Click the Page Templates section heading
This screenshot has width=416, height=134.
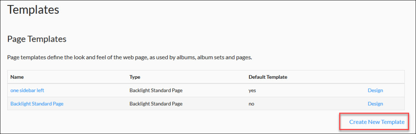tap(37, 39)
